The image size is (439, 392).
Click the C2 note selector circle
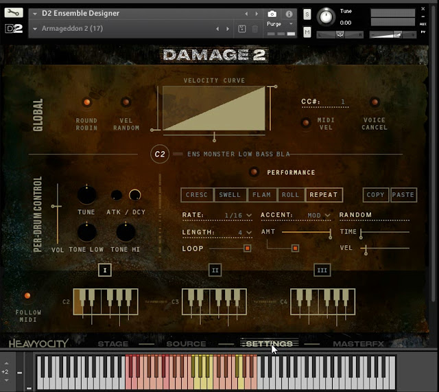click(160, 154)
